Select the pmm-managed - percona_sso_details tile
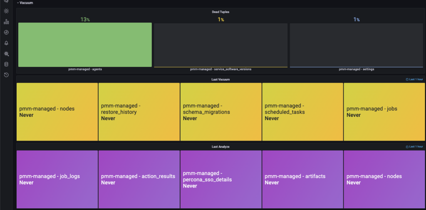The height and width of the screenshot is (210, 426). coord(221,179)
